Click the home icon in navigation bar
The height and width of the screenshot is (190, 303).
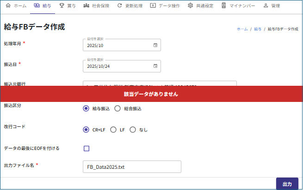click(x=8, y=6)
